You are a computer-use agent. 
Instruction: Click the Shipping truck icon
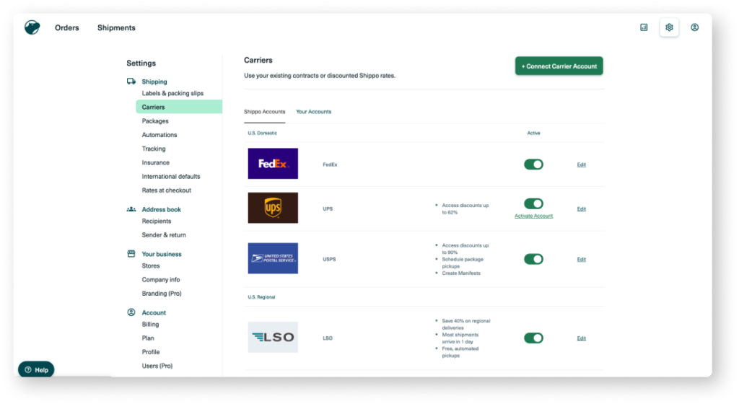[x=131, y=82]
